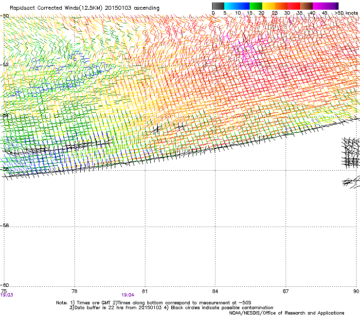Click the '78' longitude label
The image size is (360, 316).
coord(74,291)
